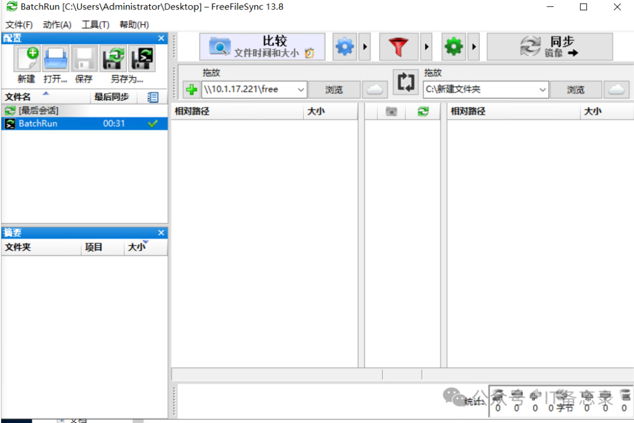Open a configuration file (打开...)

[x=55, y=59]
